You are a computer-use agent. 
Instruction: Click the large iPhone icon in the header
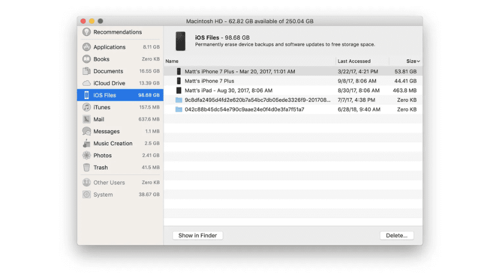tap(181, 41)
